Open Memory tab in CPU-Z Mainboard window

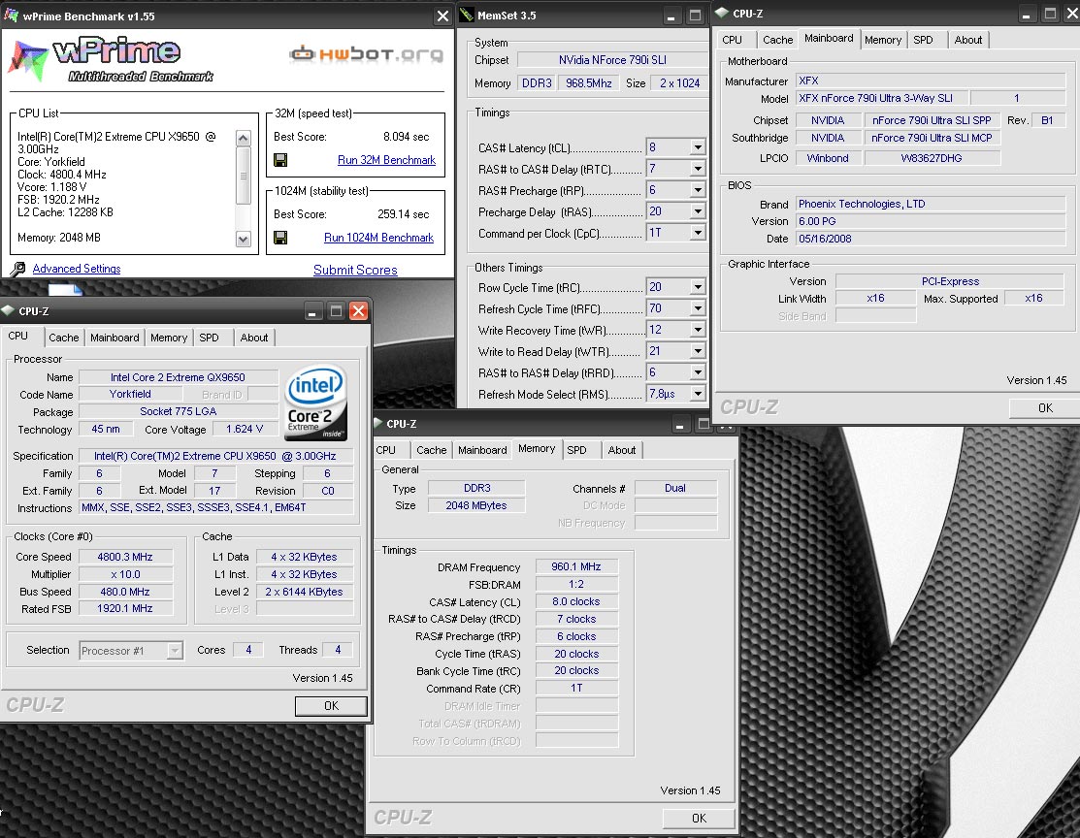tap(883, 40)
